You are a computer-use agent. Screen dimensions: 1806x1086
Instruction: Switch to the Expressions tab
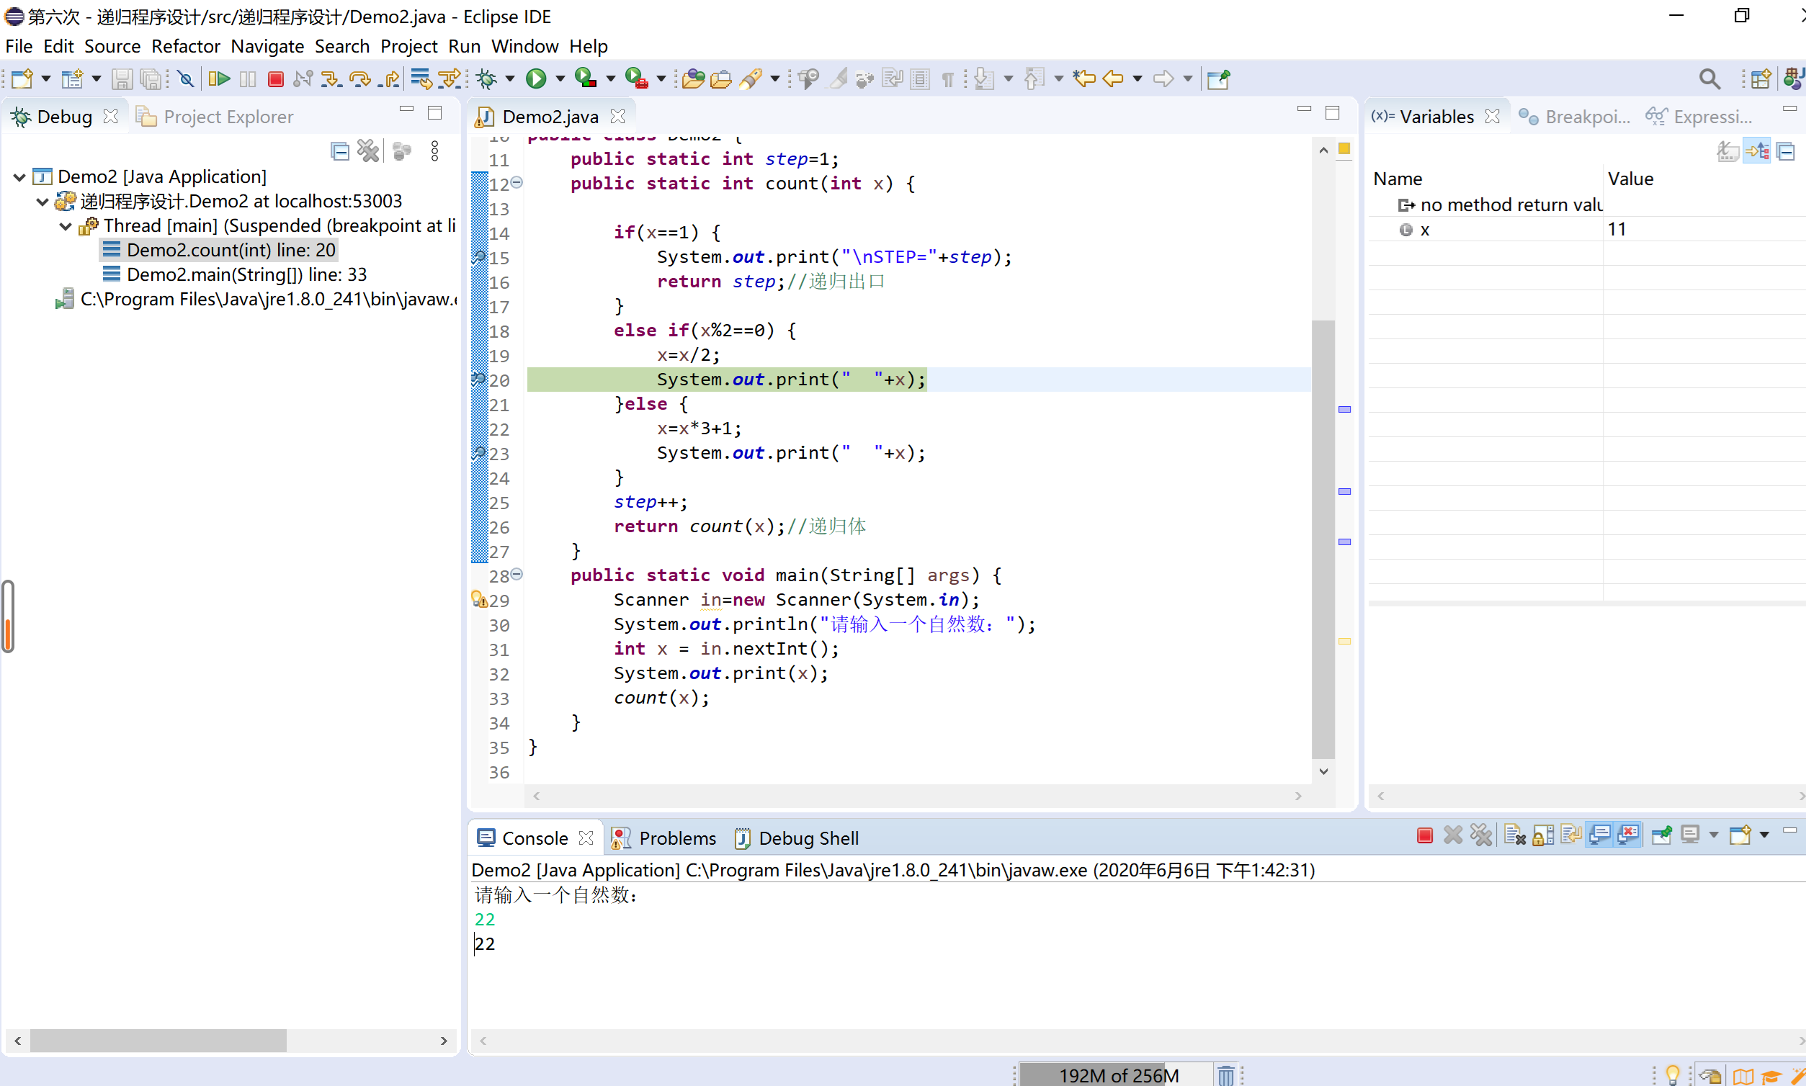(x=1699, y=117)
